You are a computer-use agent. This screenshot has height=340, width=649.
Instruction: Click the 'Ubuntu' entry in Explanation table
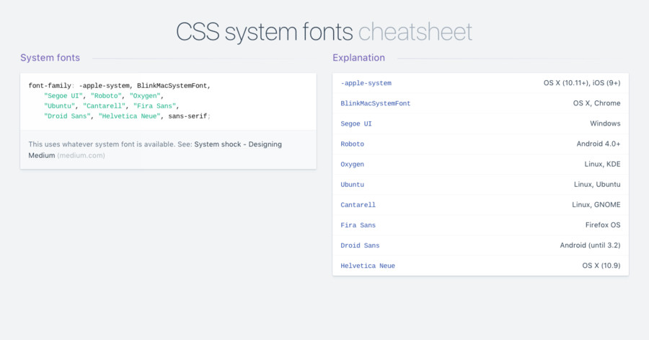click(x=352, y=185)
